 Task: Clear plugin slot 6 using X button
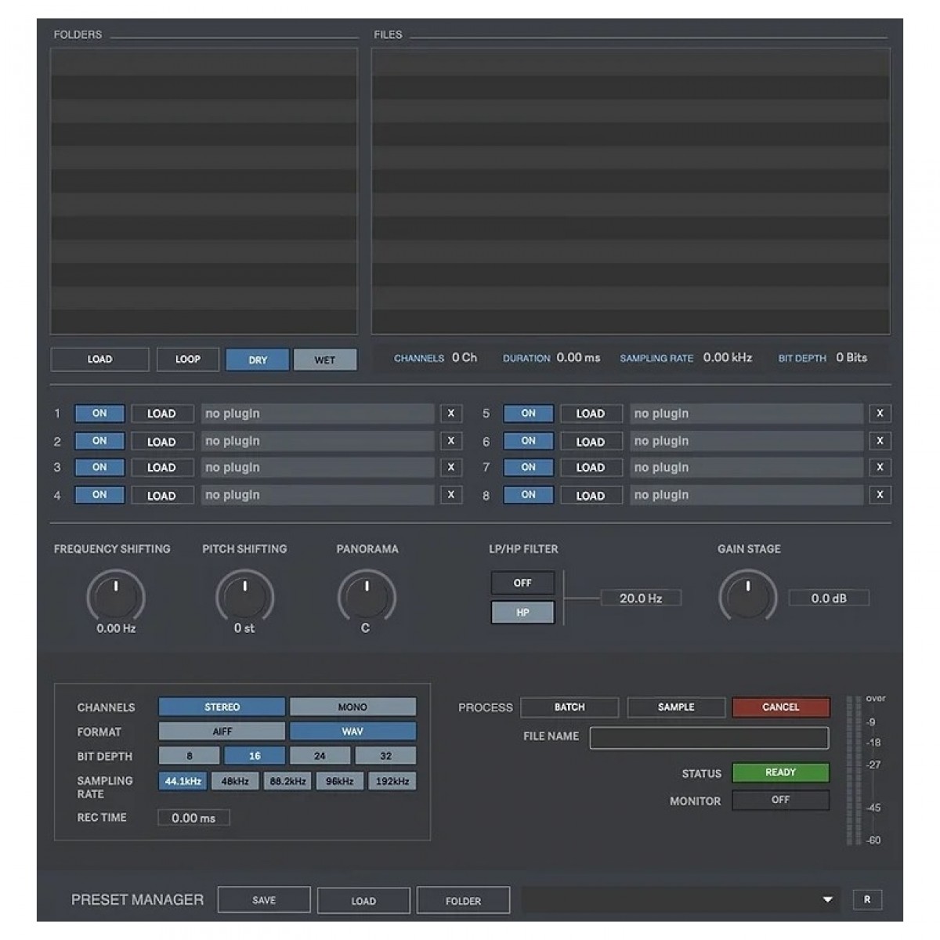[x=880, y=441]
